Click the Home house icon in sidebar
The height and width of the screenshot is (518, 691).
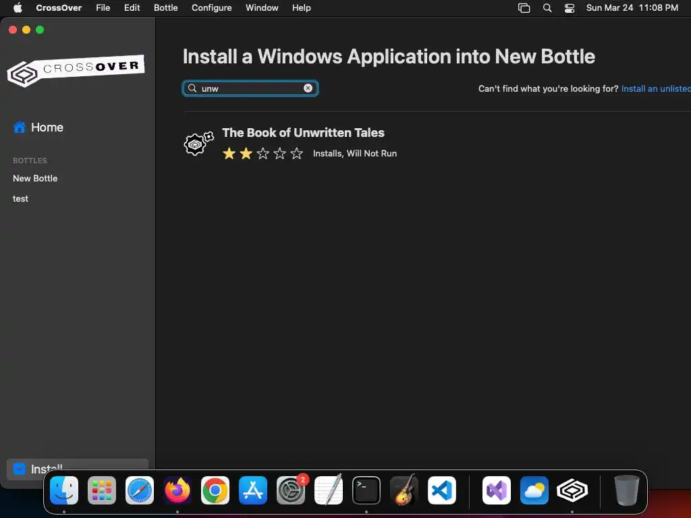click(x=20, y=127)
